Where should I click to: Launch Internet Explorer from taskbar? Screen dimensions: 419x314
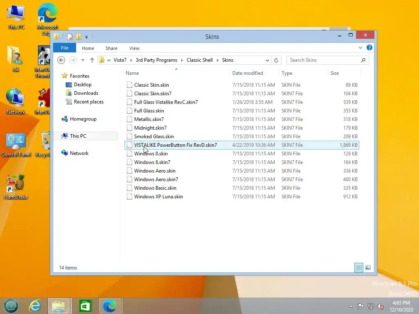(x=35, y=306)
